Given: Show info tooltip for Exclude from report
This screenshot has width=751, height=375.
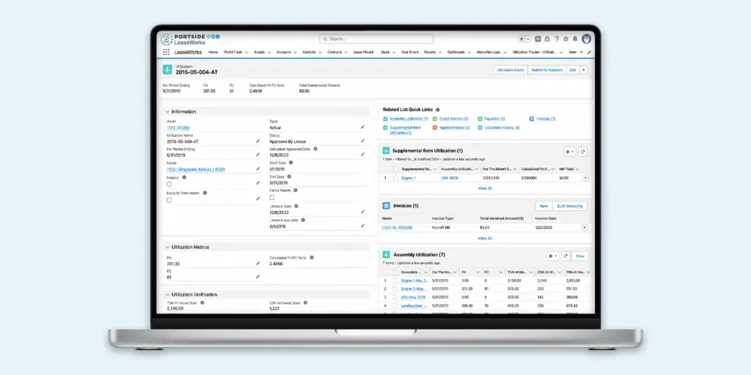Looking at the screenshot, I should [x=205, y=193].
